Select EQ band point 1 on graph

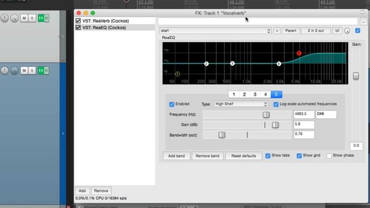point(177,74)
